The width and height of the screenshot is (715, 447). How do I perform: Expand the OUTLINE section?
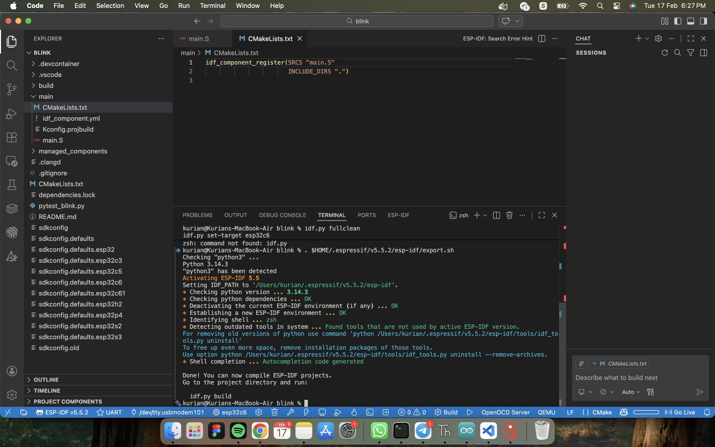(46, 379)
